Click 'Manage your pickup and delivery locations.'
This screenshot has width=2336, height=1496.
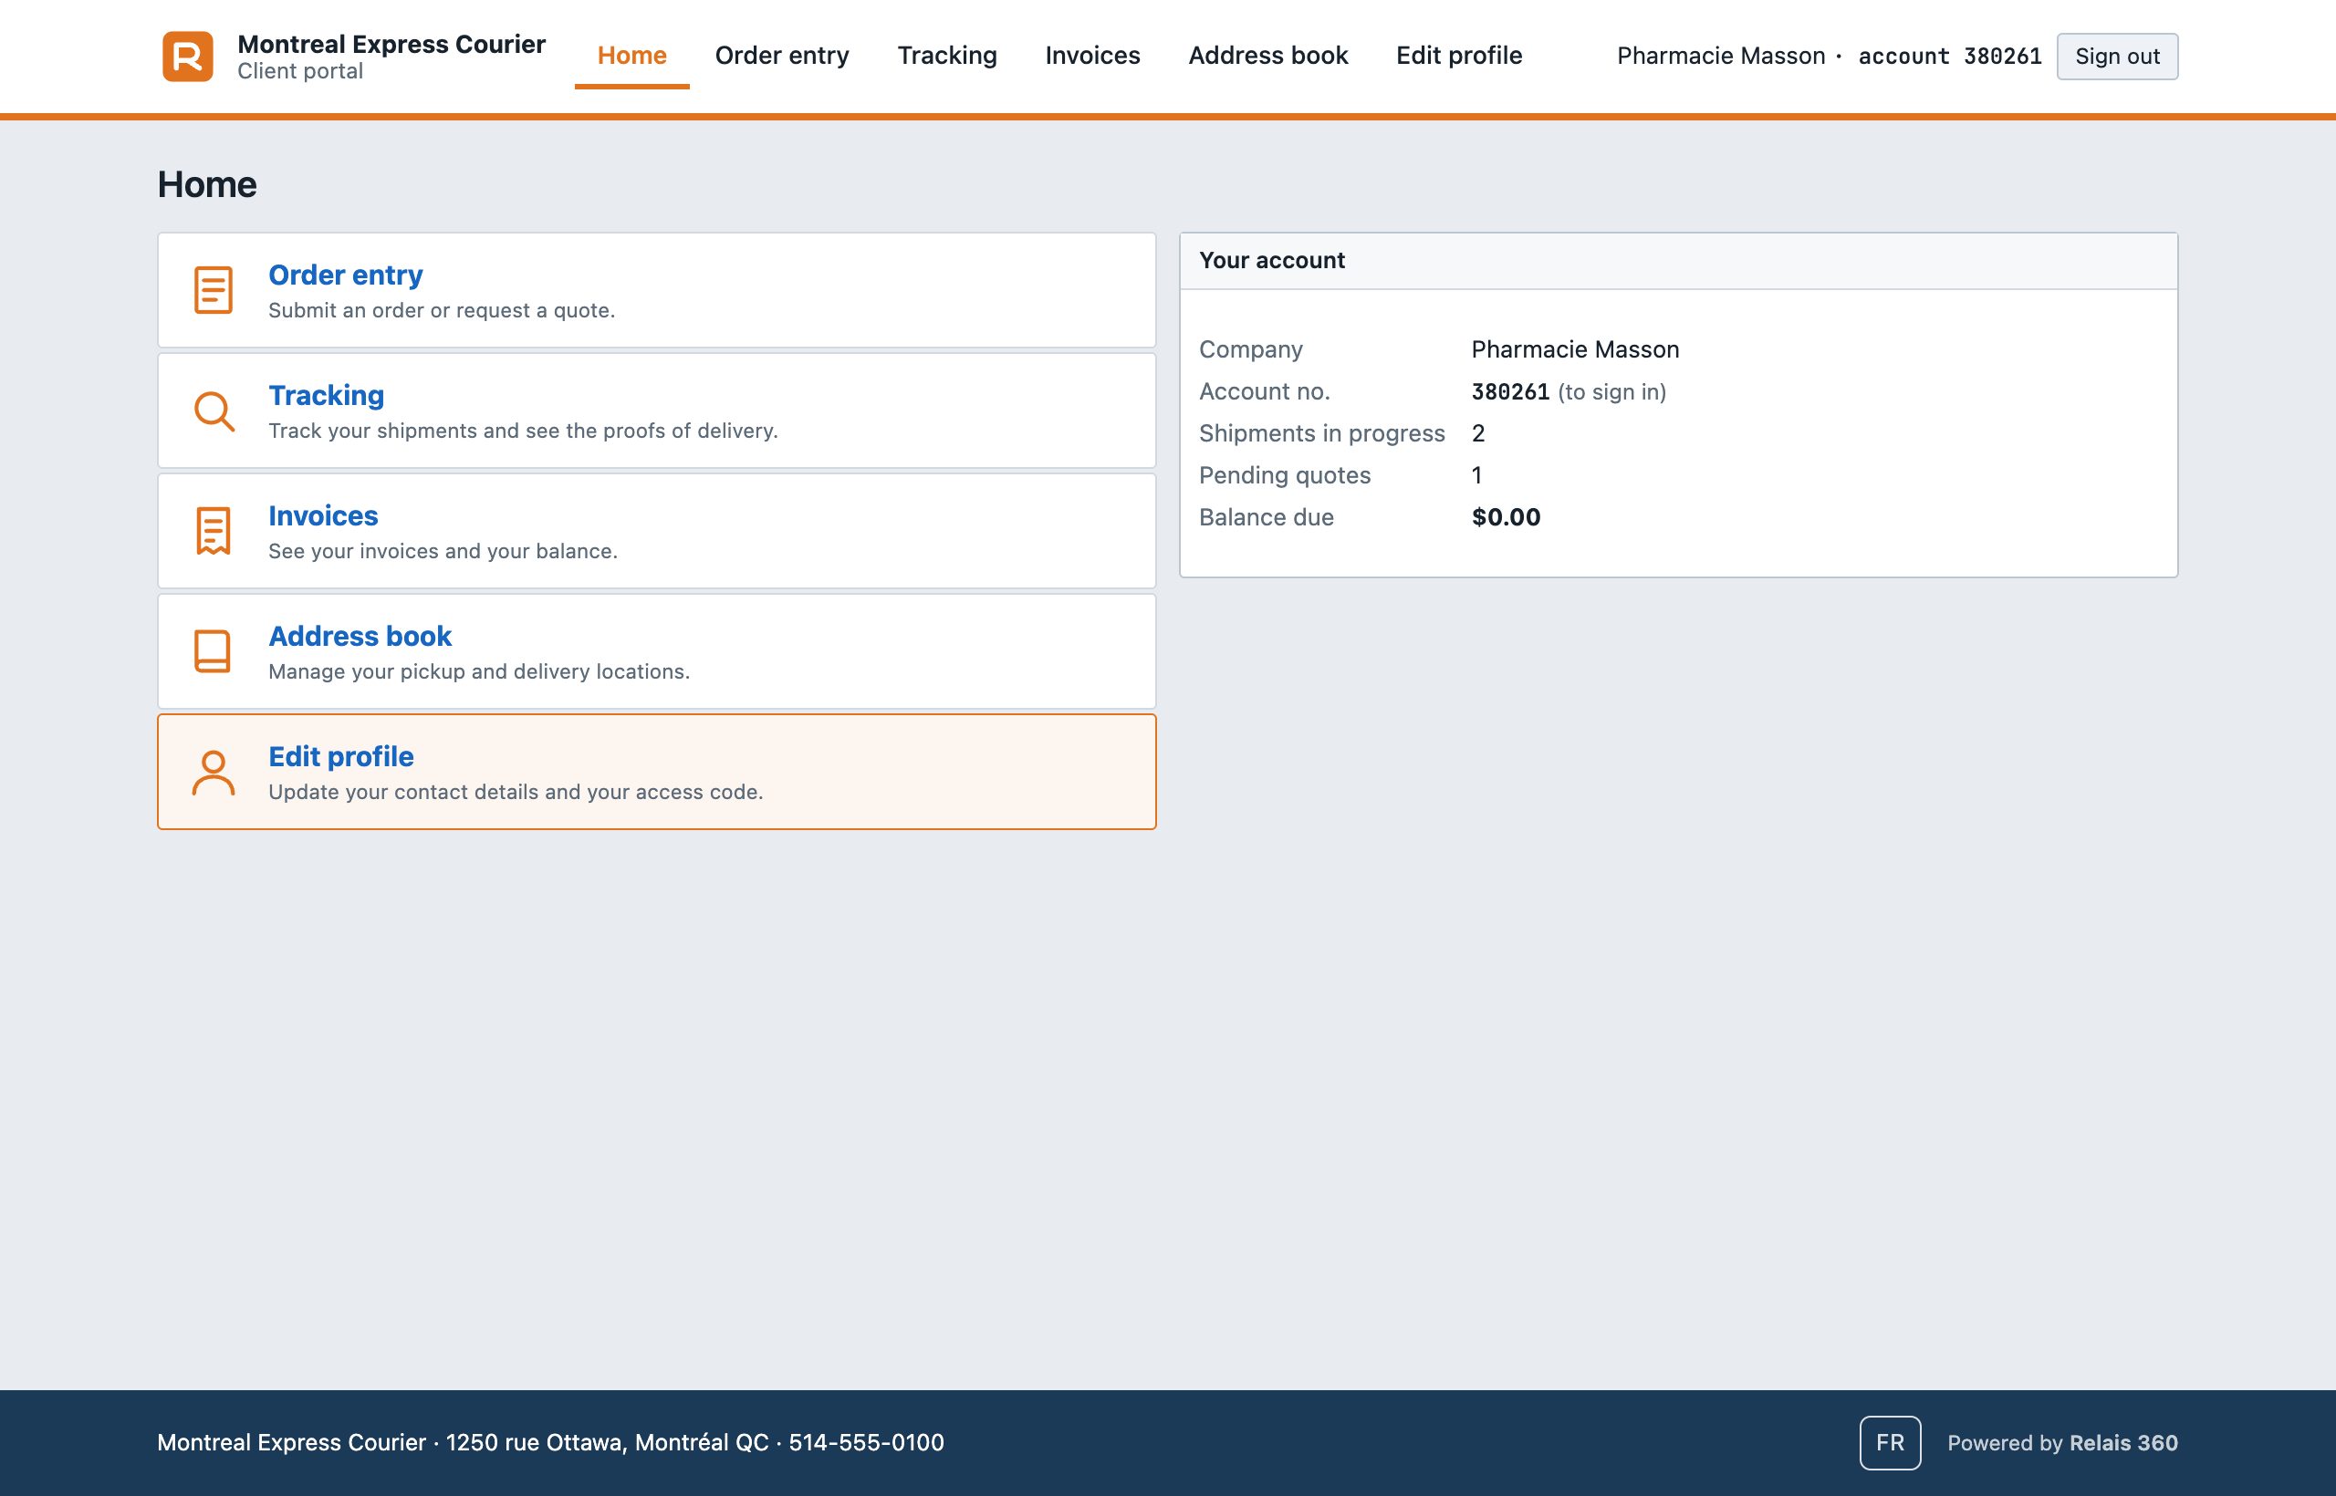click(x=479, y=671)
